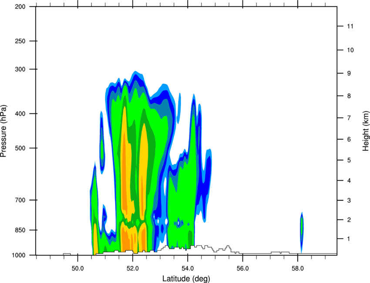This screenshot has height=283, width=370.
Task: Click the 2 km height tick label
Action: (x=349, y=220)
